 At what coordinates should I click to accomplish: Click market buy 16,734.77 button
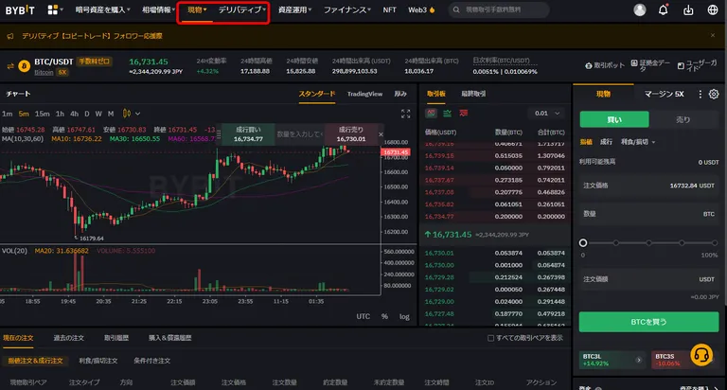tap(248, 134)
